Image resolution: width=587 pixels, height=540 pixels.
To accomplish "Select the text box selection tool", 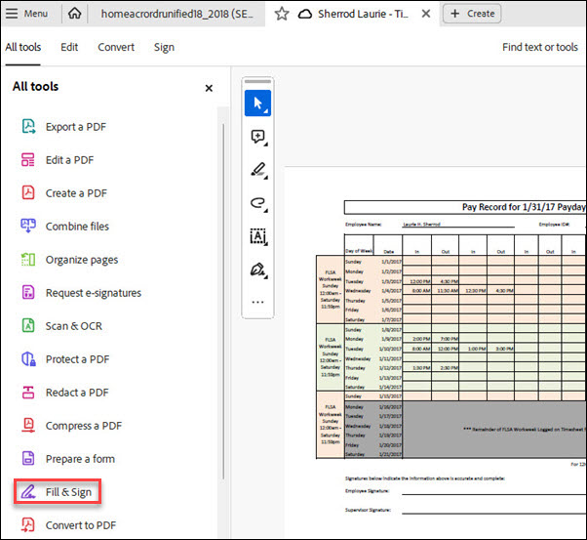I will [257, 236].
